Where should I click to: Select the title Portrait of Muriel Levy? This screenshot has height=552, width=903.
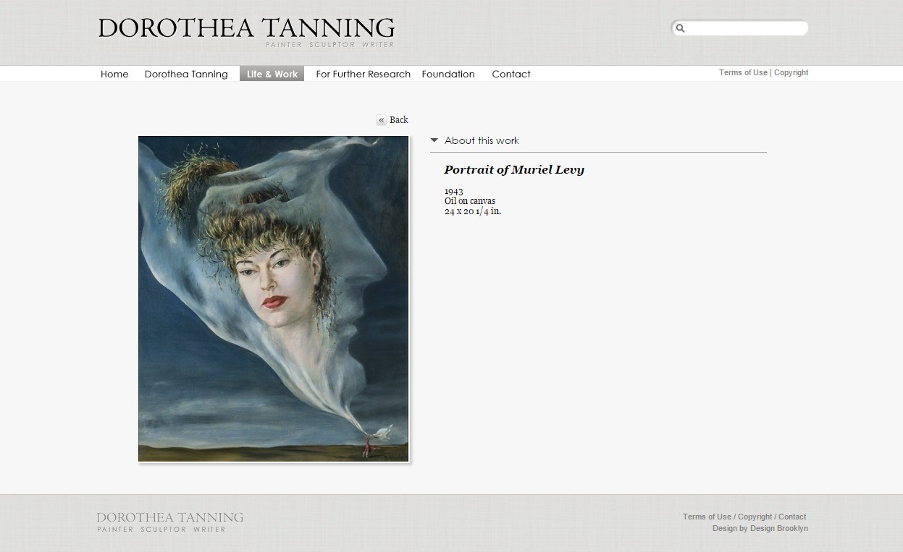pyautogui.click(x=514, y=170)
